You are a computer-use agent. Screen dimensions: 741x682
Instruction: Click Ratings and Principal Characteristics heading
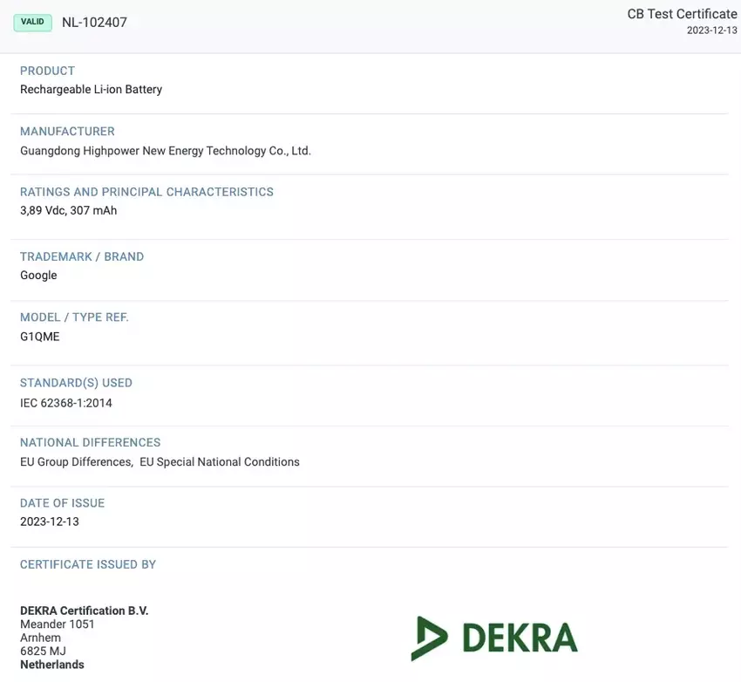(146, 192)
